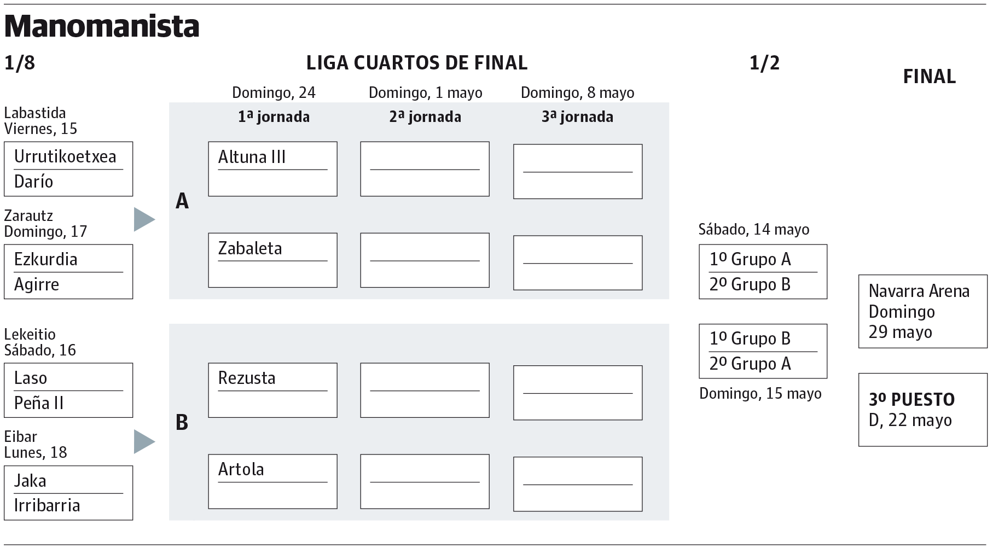Click the Altuna III first-round box
Viewport: 993px width, 548px height.
tap(272, 169)
